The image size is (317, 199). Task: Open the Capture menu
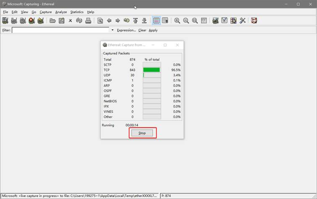(46, 12)
